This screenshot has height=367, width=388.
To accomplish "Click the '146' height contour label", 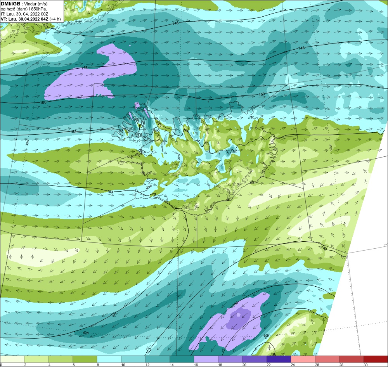I will (175, 23).
